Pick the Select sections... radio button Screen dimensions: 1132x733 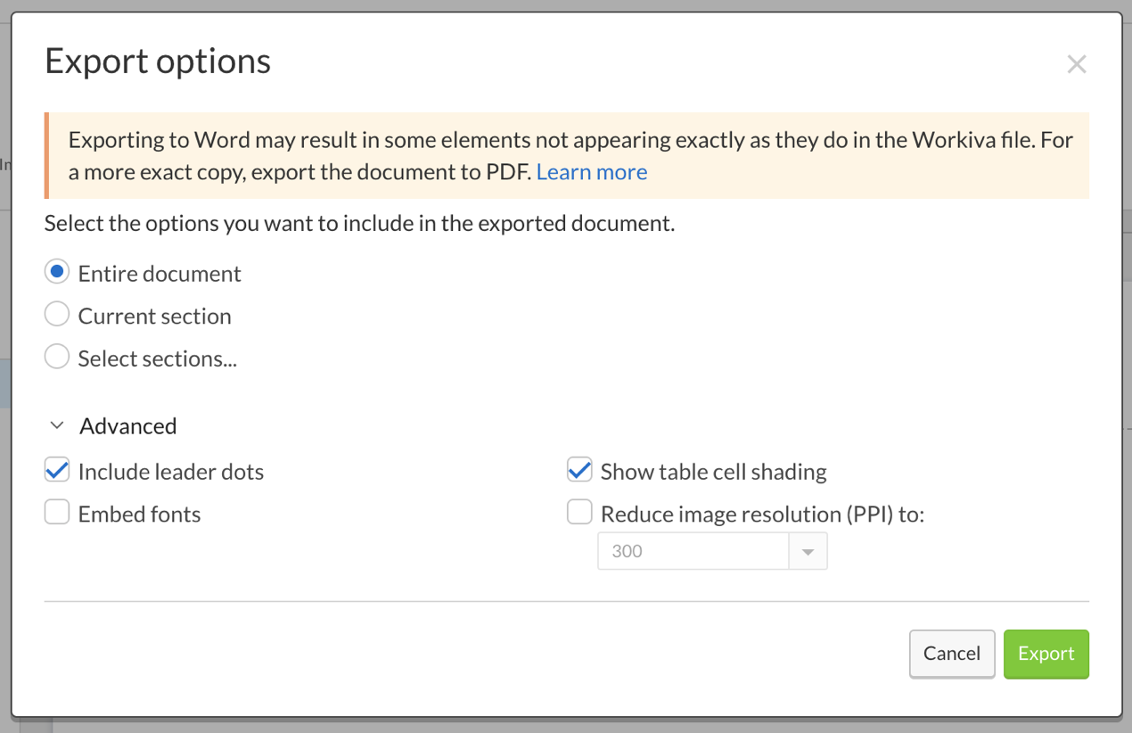pos(57,358)
